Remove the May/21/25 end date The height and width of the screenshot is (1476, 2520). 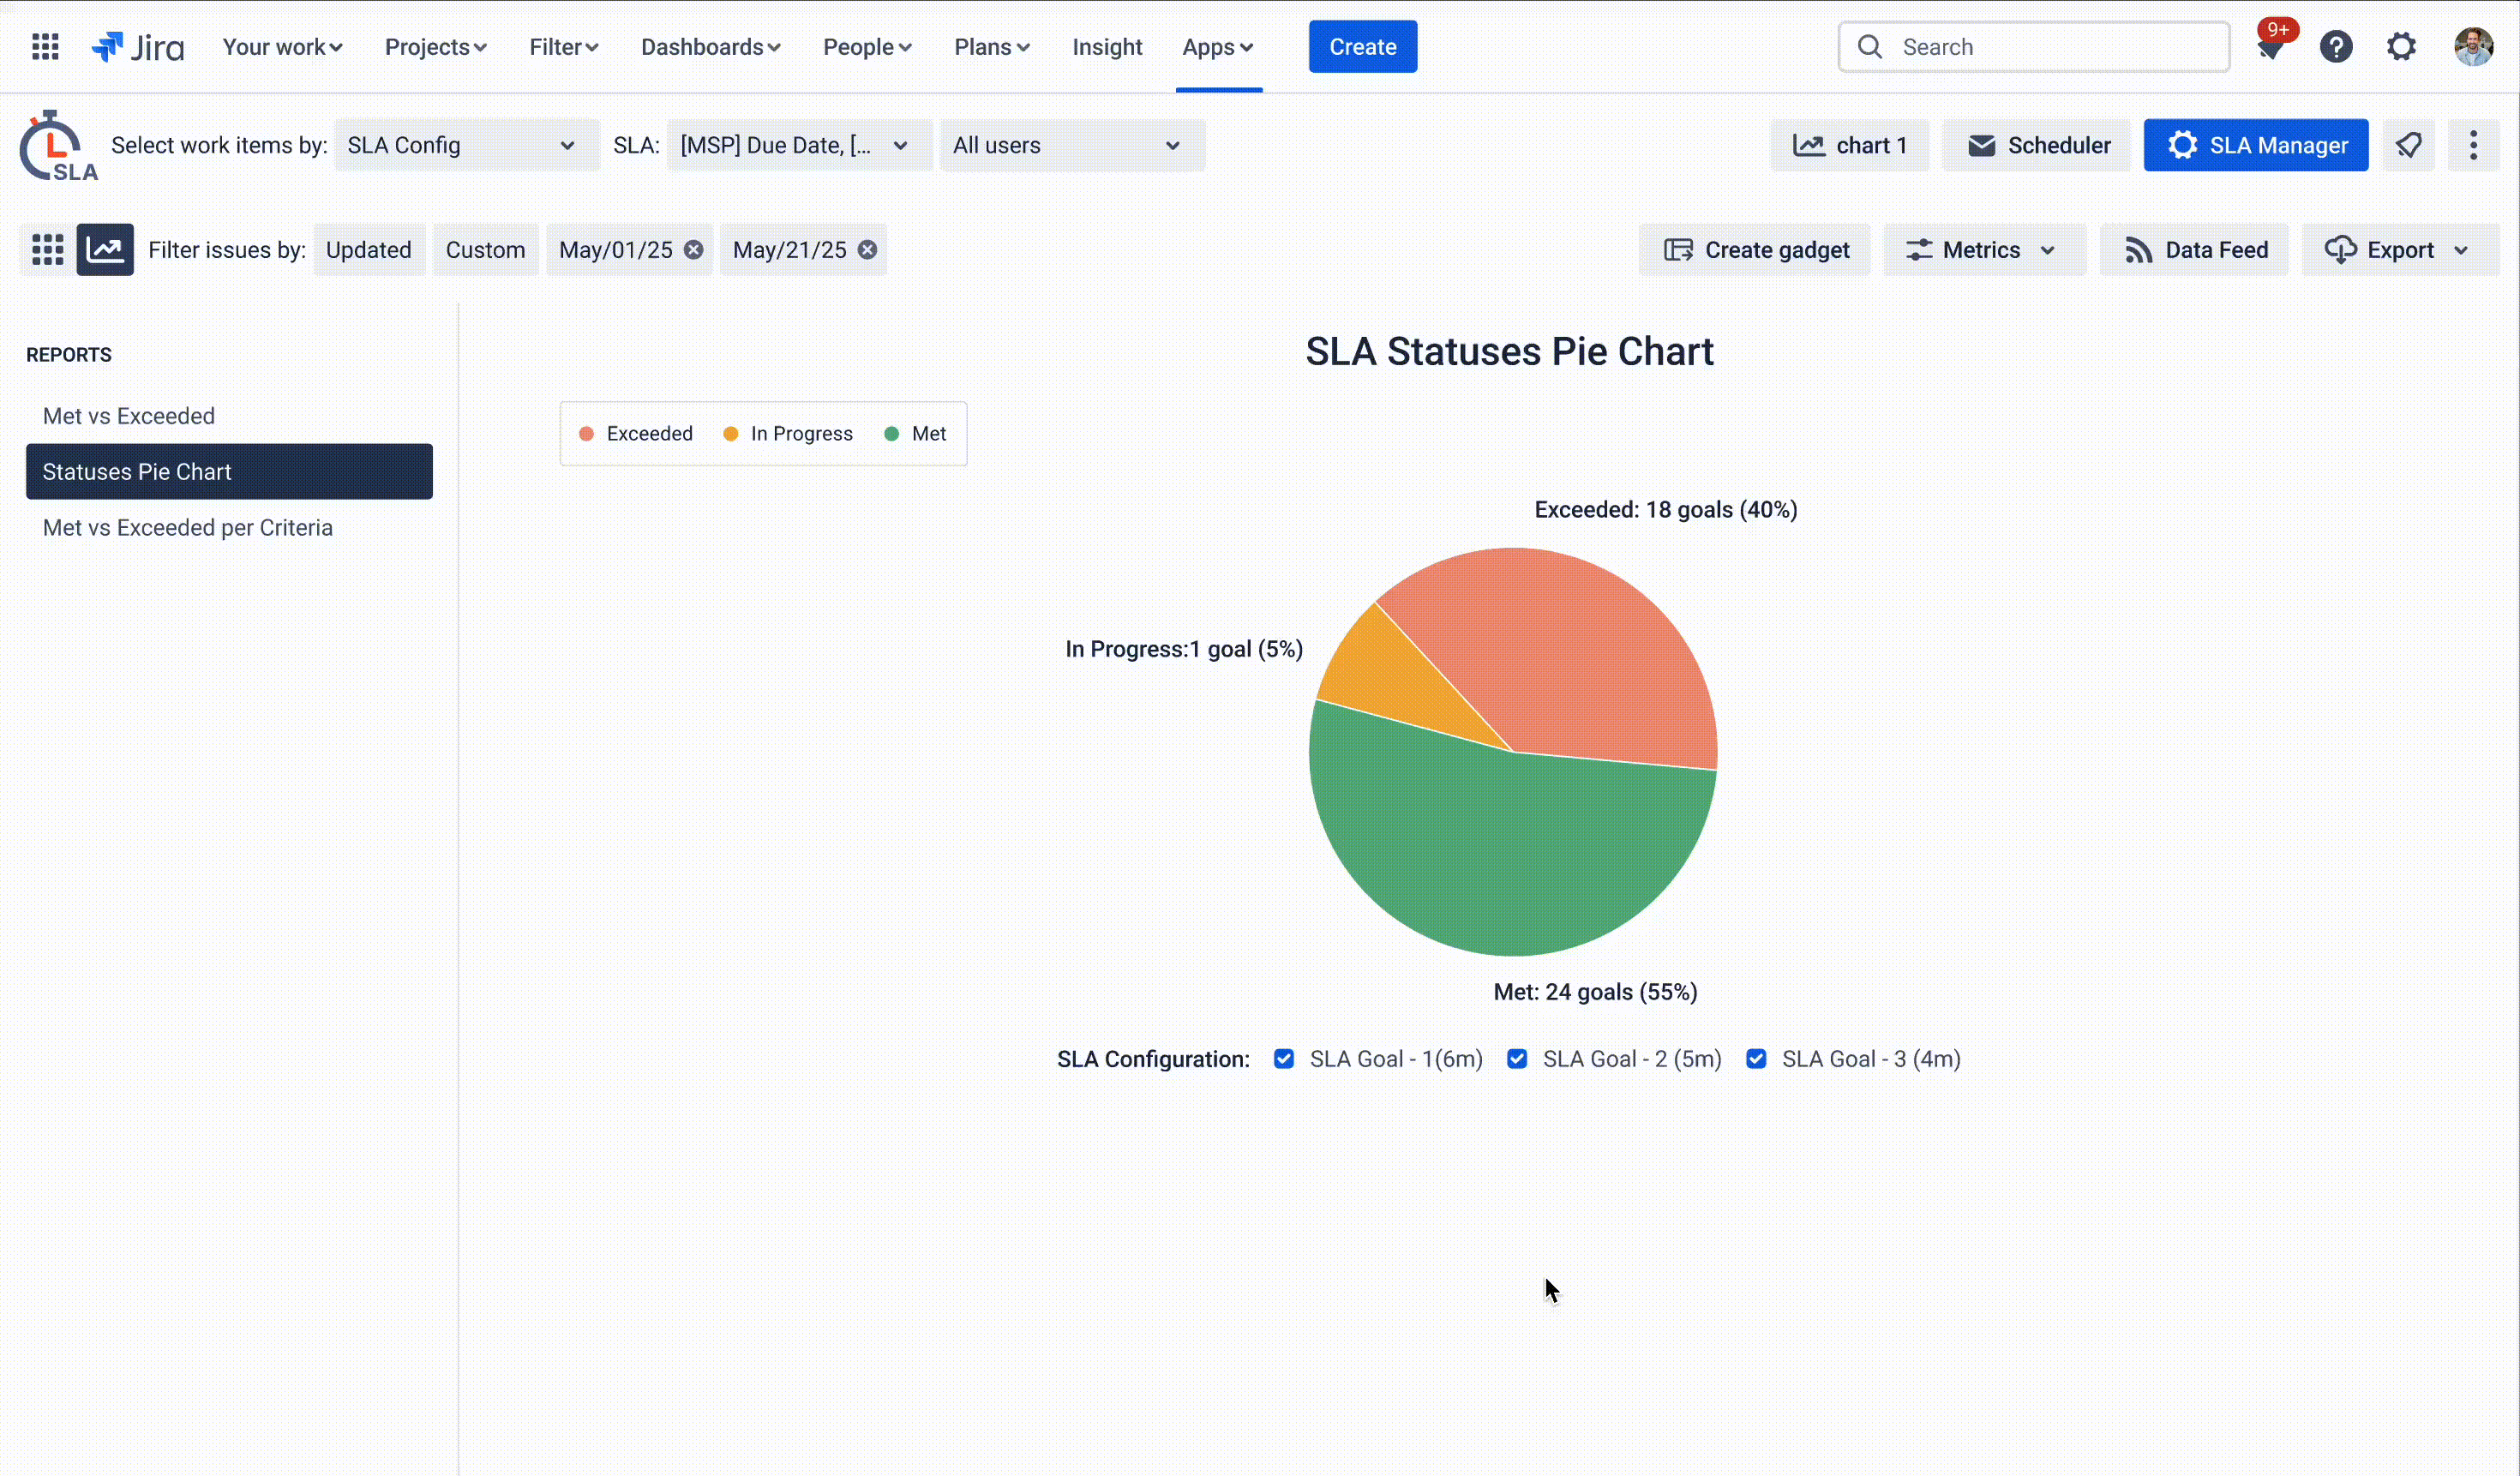tap(867, 250)
